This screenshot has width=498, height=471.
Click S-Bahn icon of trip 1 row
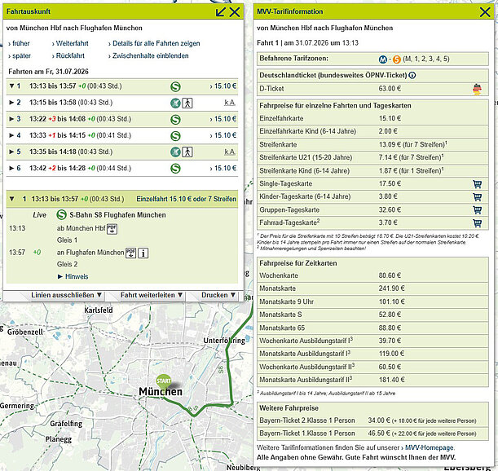point(175,86)
